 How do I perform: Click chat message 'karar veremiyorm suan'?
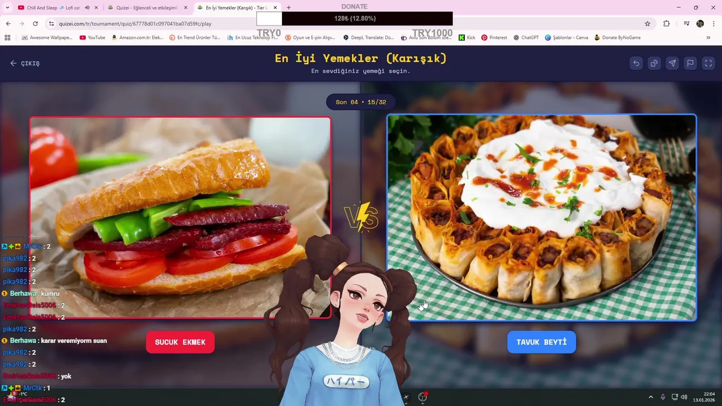click(74, 341)
